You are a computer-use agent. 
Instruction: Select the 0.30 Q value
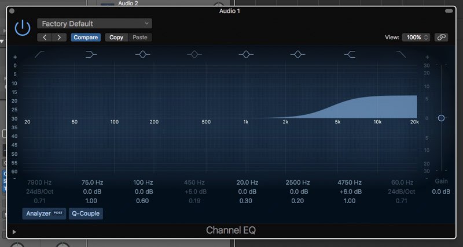coord(245,201)
